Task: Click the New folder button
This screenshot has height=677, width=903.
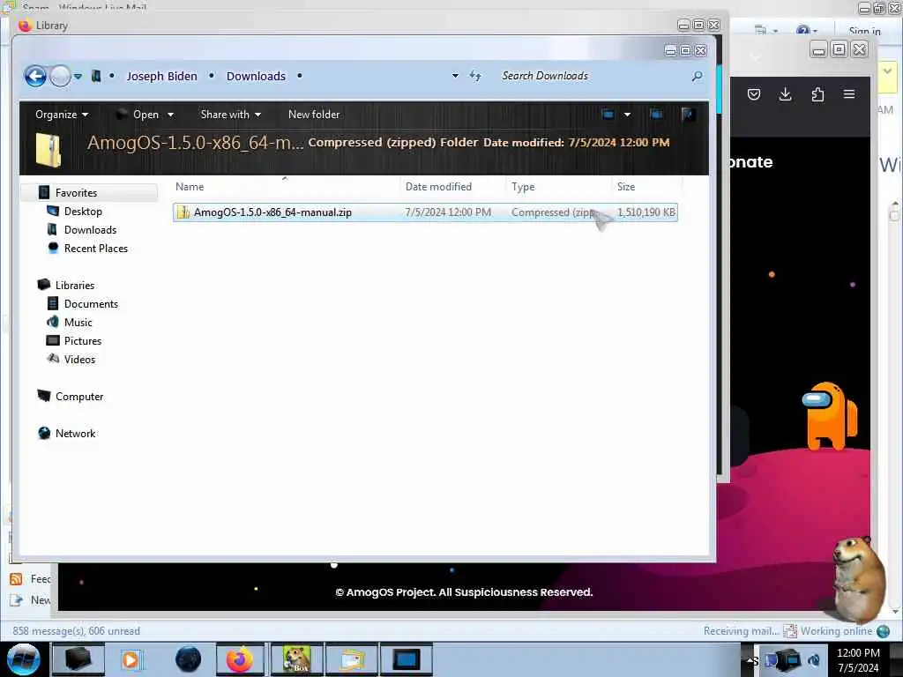Action: [314, 115]
